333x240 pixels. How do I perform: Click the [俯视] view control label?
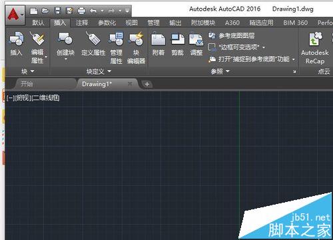point(23,98)
